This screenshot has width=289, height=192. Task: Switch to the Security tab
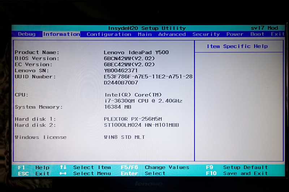(206, 34)
